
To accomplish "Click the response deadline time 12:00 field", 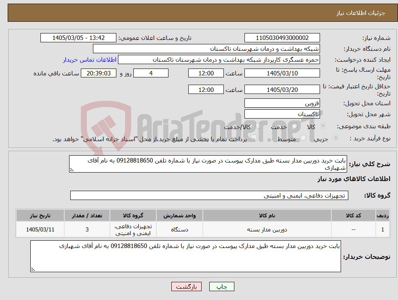I will 206,73.
